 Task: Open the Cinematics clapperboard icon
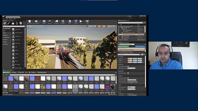[x=63, y=21]
